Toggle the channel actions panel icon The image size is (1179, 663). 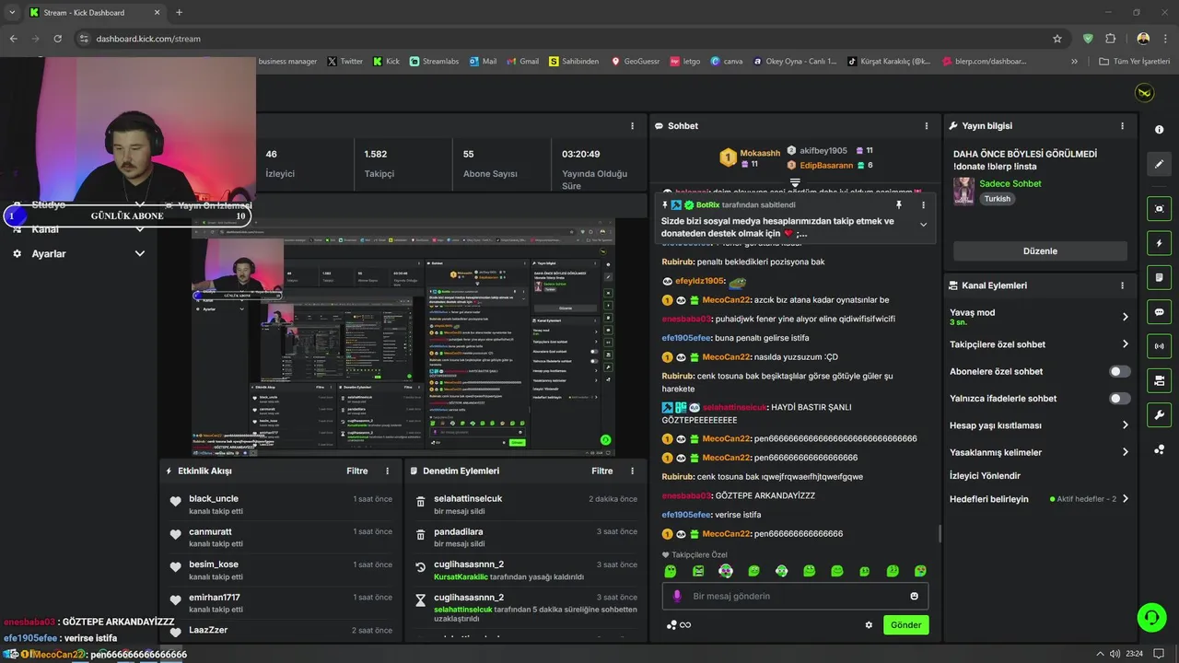(x=1159, y=380)
